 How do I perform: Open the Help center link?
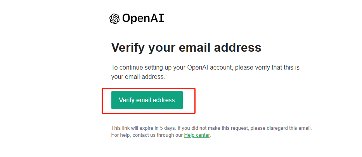tap(197, 135)
